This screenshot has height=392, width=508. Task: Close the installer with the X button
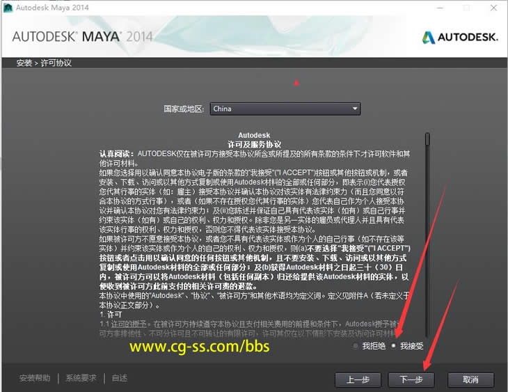[x=494, y=8]
